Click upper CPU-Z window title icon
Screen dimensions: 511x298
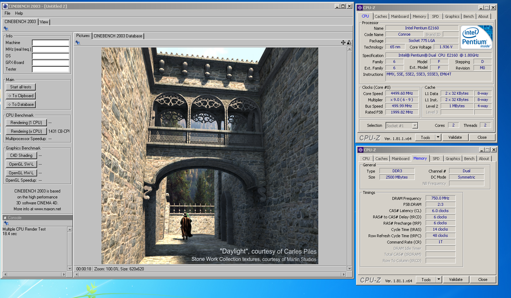[x=360, y=8]
